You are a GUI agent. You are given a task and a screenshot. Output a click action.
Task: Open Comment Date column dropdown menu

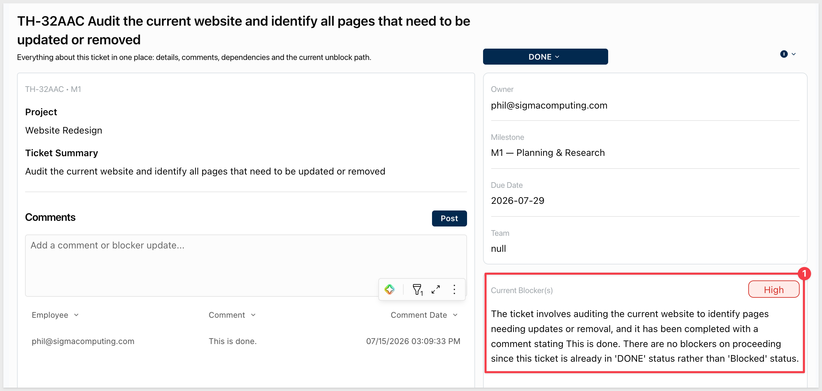pyautogui.click(x=455, y=315)
